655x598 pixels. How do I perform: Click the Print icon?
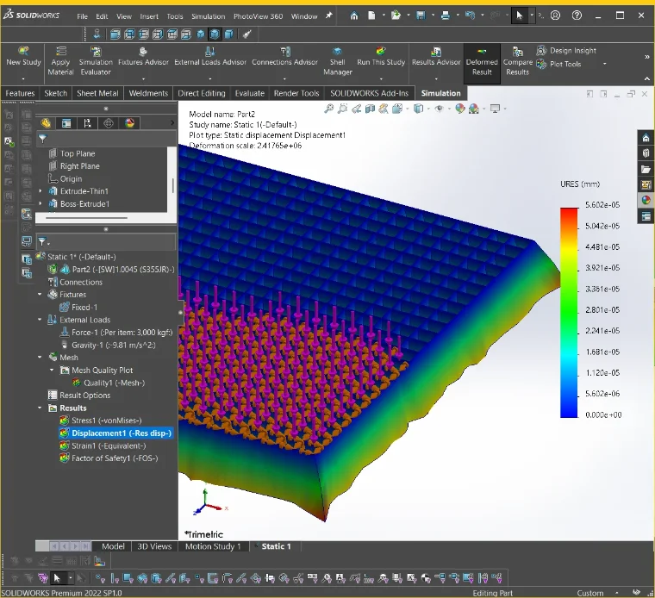coord(446,16)
